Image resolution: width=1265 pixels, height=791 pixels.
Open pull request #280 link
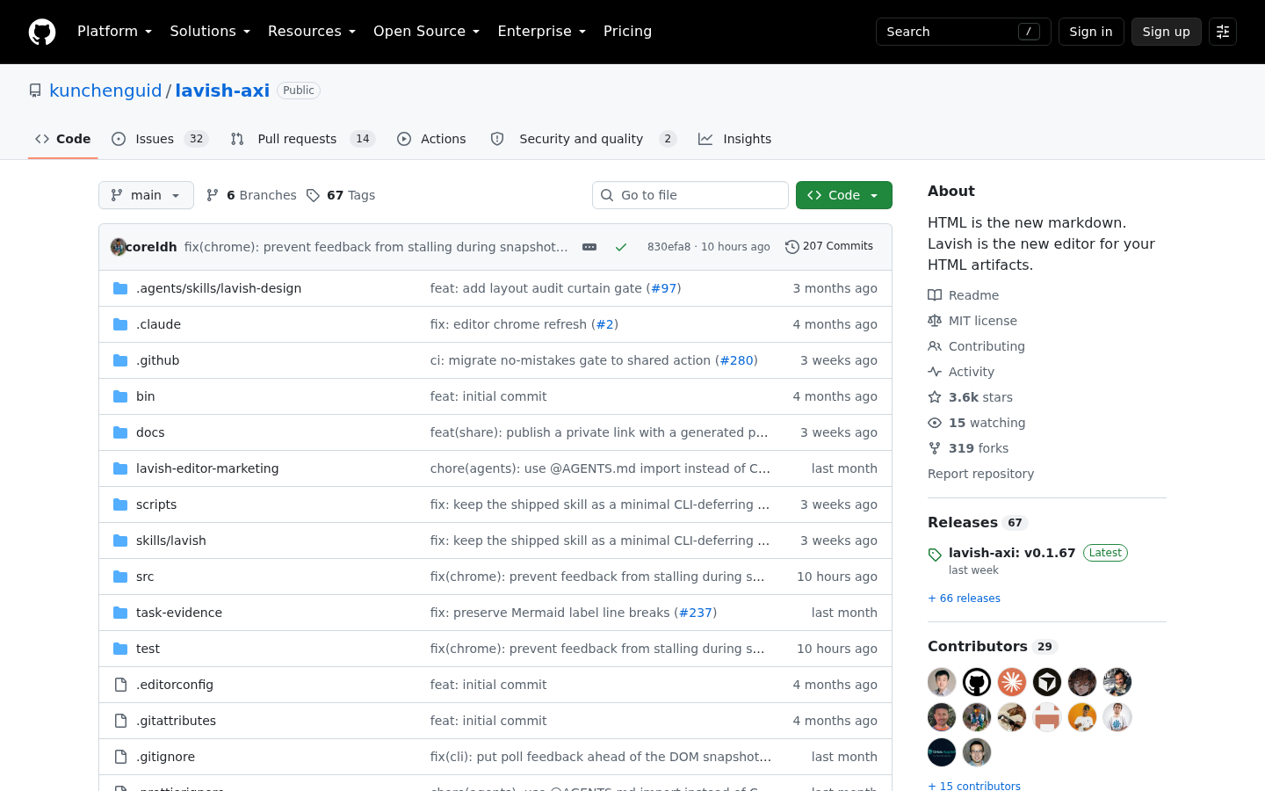click(736, 360)
